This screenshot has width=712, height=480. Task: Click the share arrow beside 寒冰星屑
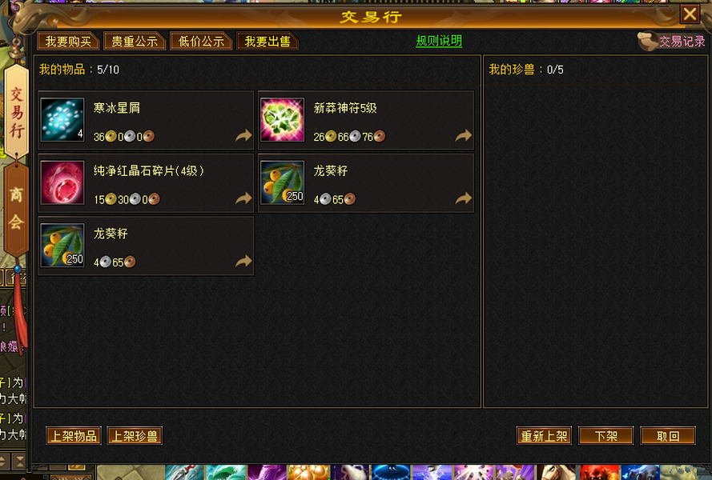click(243, 135)
